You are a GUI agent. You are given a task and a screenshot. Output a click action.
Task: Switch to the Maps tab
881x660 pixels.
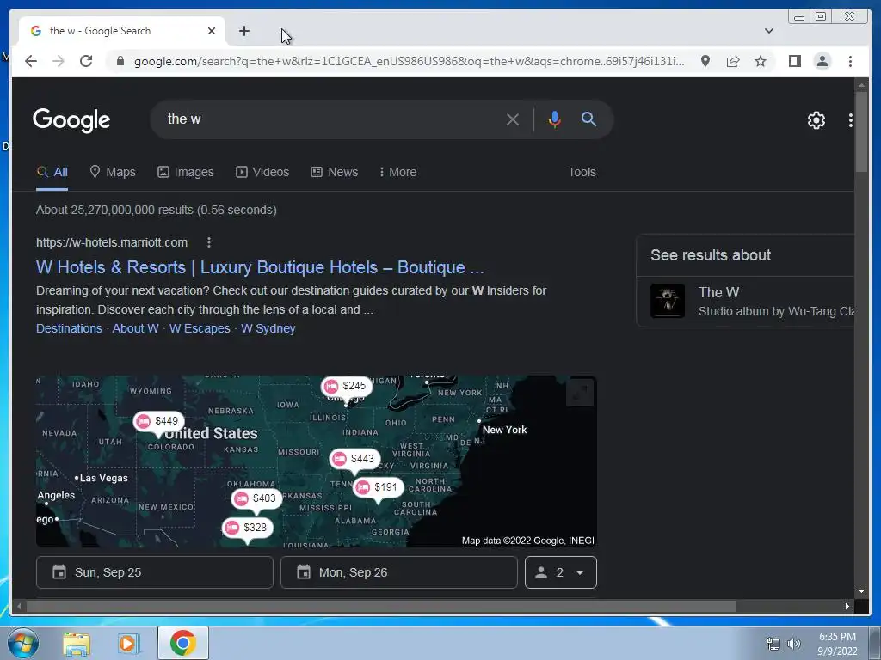click(113, 172)
